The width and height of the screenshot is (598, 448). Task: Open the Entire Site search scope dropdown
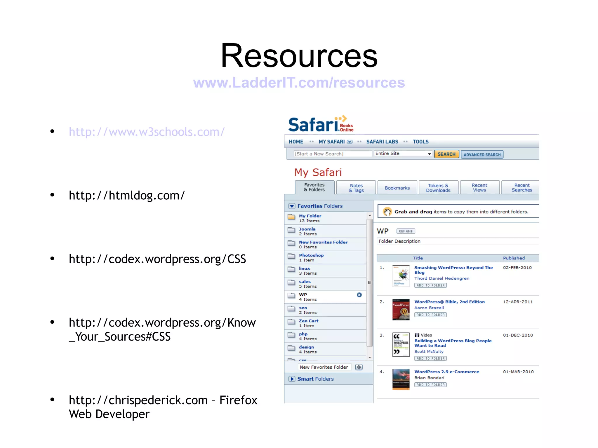click(x=403, y=154)
